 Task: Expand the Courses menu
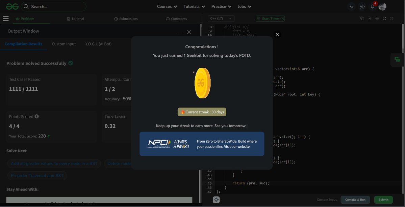[167, 6]
